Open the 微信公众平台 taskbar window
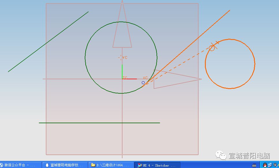Image resolution: width=279 pixels, height=168 pixels. click(x=21, y=165)
